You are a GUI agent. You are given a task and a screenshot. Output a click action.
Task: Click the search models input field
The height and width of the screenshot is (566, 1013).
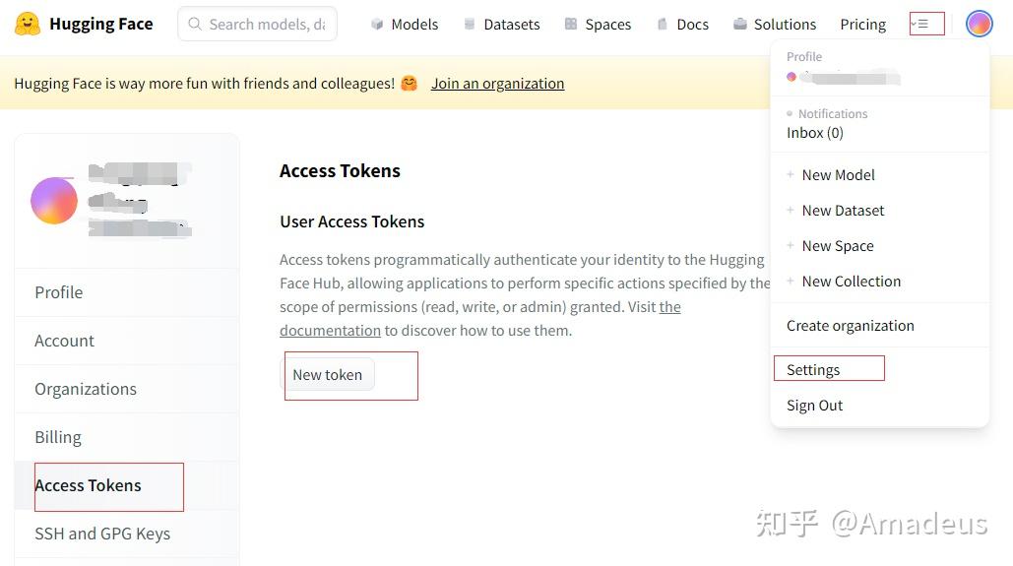[x=266, y=25]
